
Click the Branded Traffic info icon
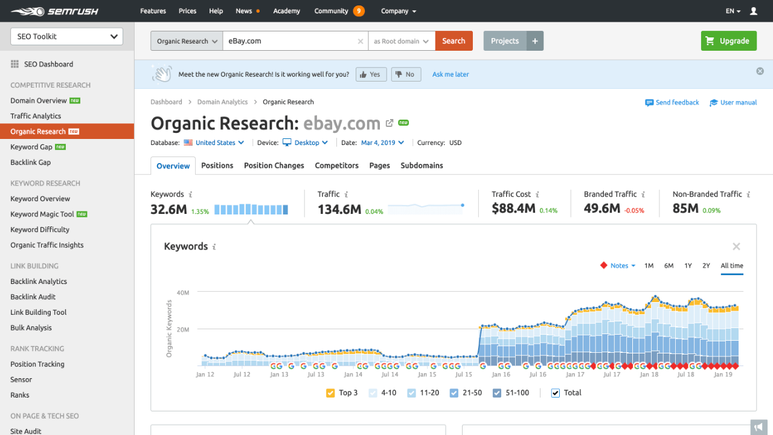point(643,195)
